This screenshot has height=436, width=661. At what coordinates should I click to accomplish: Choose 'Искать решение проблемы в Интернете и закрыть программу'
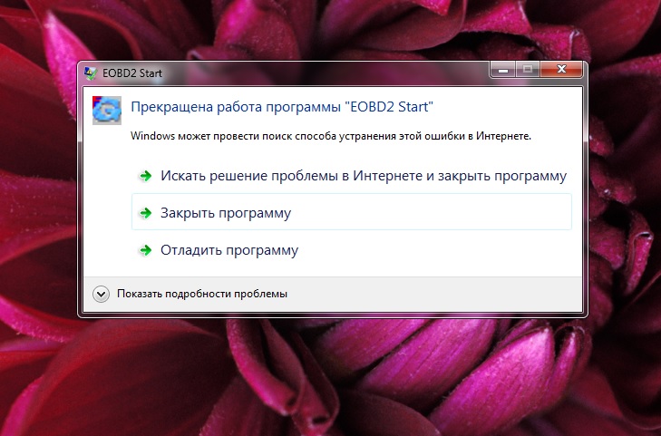coord(352,176)
